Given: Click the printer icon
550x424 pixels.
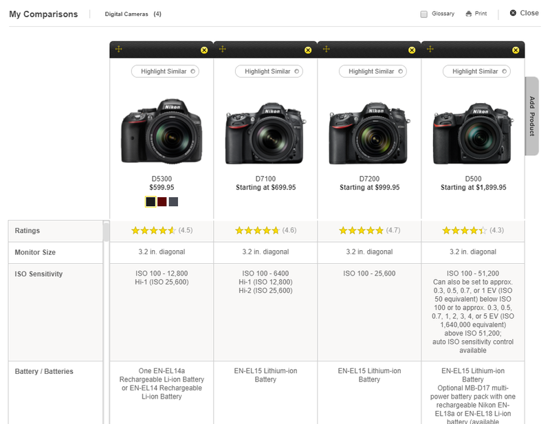Looking at the screenshot, I should (469, 14).
